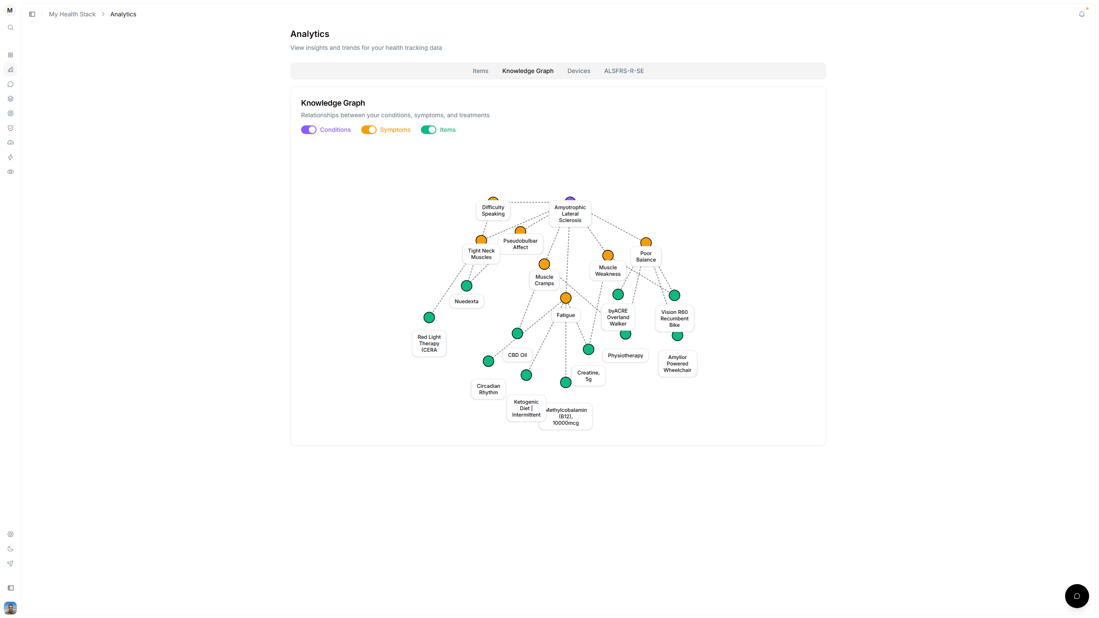
Task: Open the chat bubble sidebar icon
Action: coord(11,84)
